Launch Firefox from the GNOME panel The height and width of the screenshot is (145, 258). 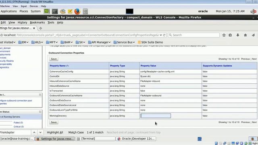(77, 11)
